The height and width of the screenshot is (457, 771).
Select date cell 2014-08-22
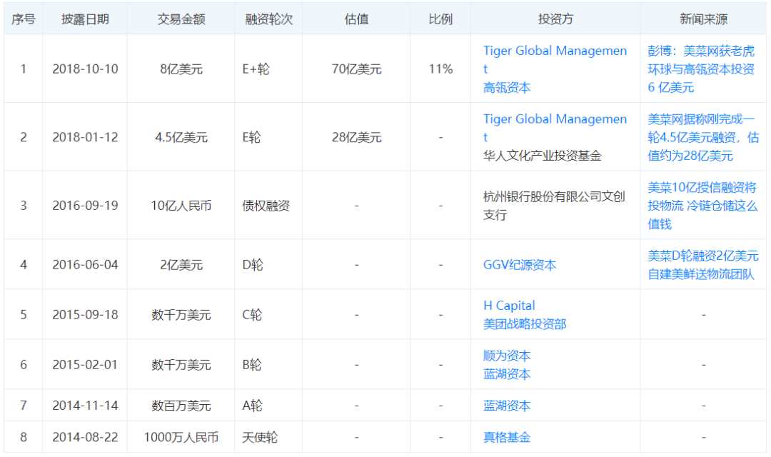[x=85, y=437]
